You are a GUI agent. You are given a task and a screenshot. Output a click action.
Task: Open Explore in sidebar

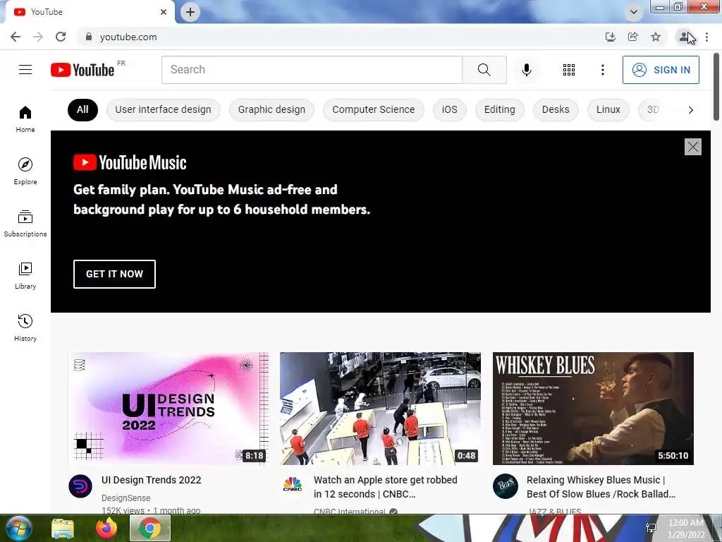pyautogui.click(x=25, y=171)
